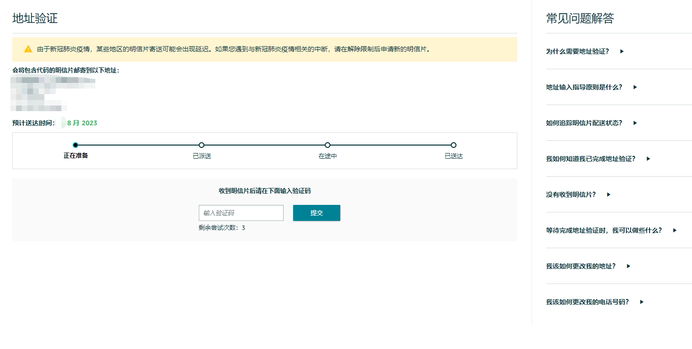Click the 提交 submit button

coord(317,213)
